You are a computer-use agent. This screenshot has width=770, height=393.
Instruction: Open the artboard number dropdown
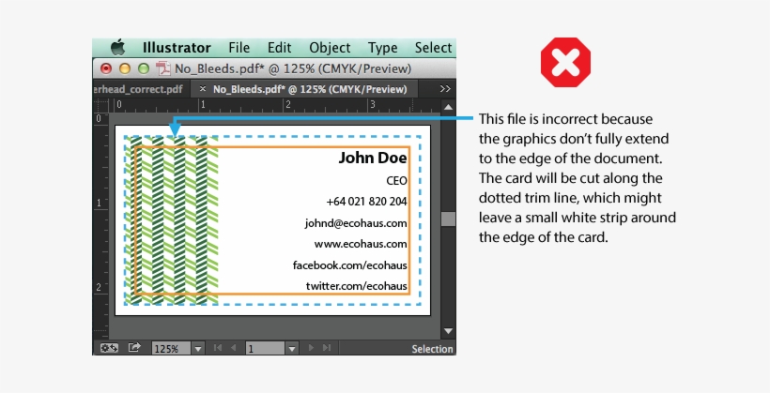pyautogui.click(x=292, y=348)
